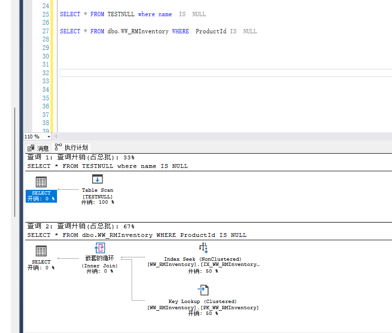Click the Nested Loops (嵌套的循环) join icon

tap(100, 248)
